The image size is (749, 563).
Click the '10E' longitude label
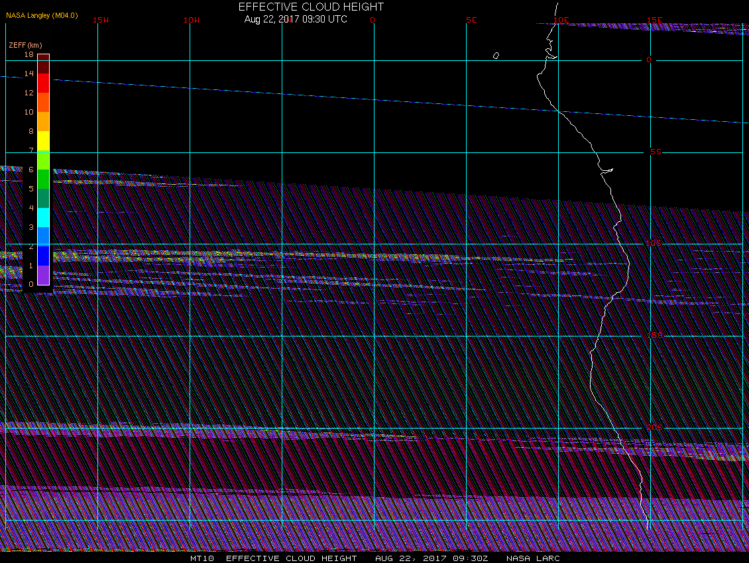coord(561,20)
